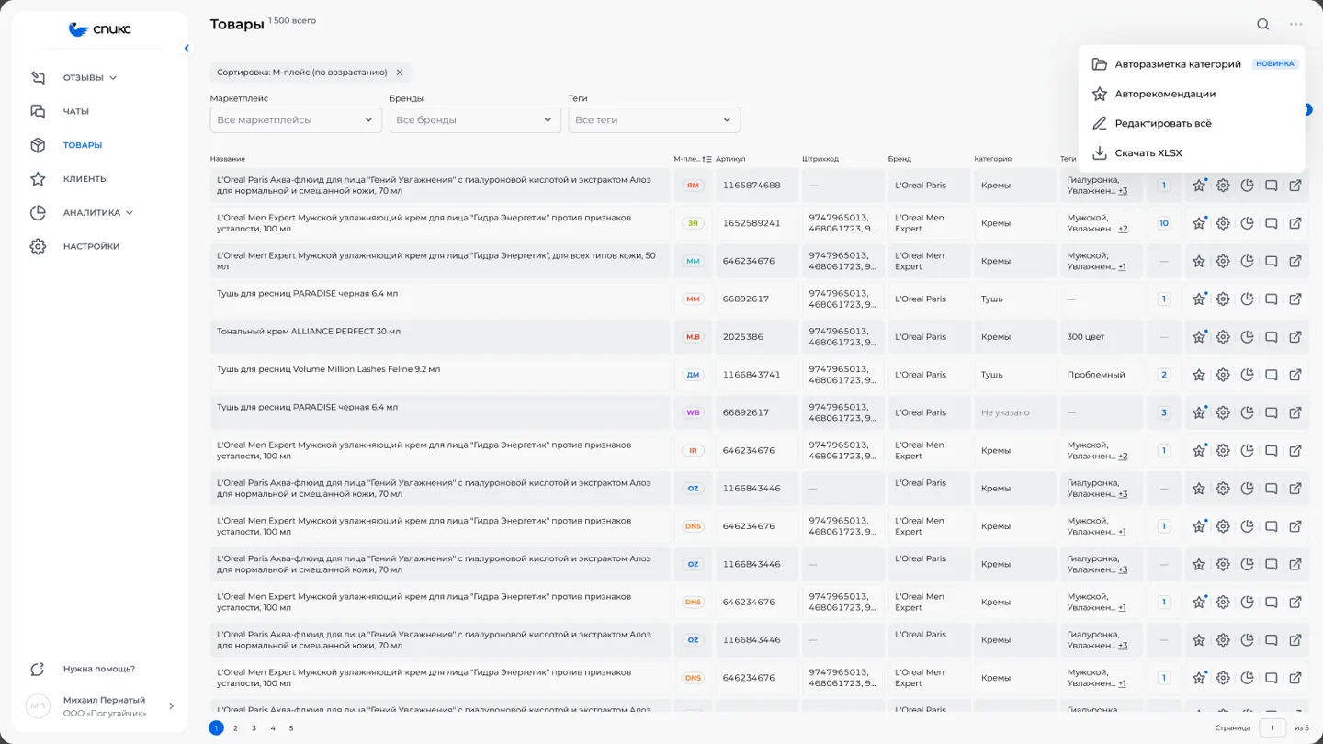Remove the Сортировка: М-плейс filter chip

pyautogui.click(x=400, y=73)
